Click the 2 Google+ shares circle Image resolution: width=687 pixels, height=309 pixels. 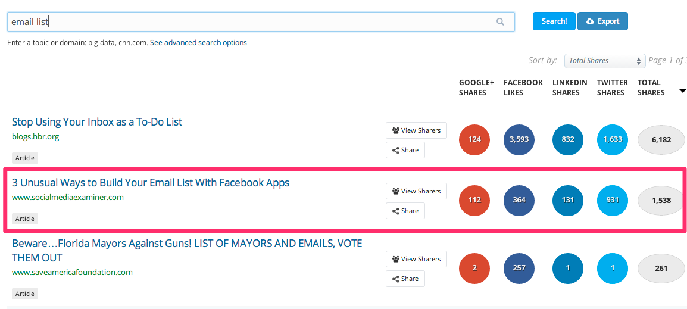474,269
